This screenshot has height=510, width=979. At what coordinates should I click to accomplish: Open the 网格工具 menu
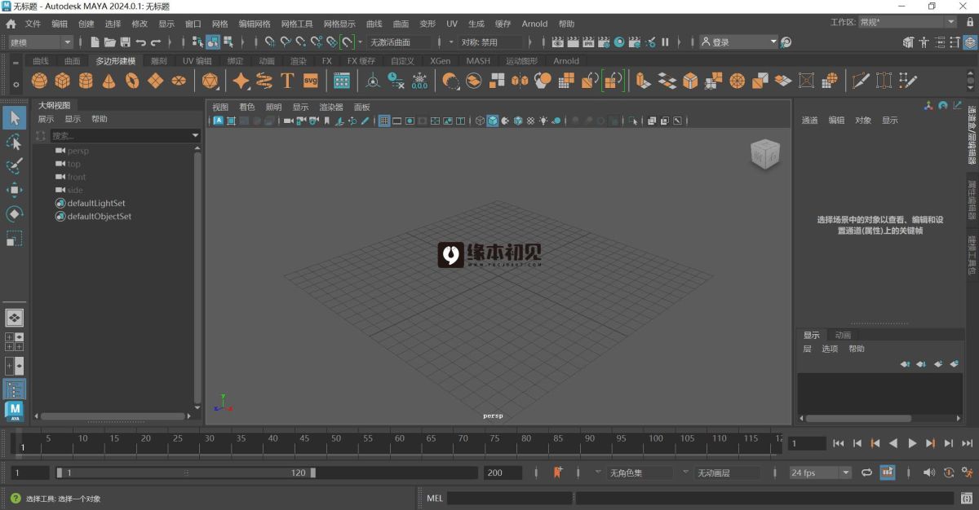pos(297,24)
